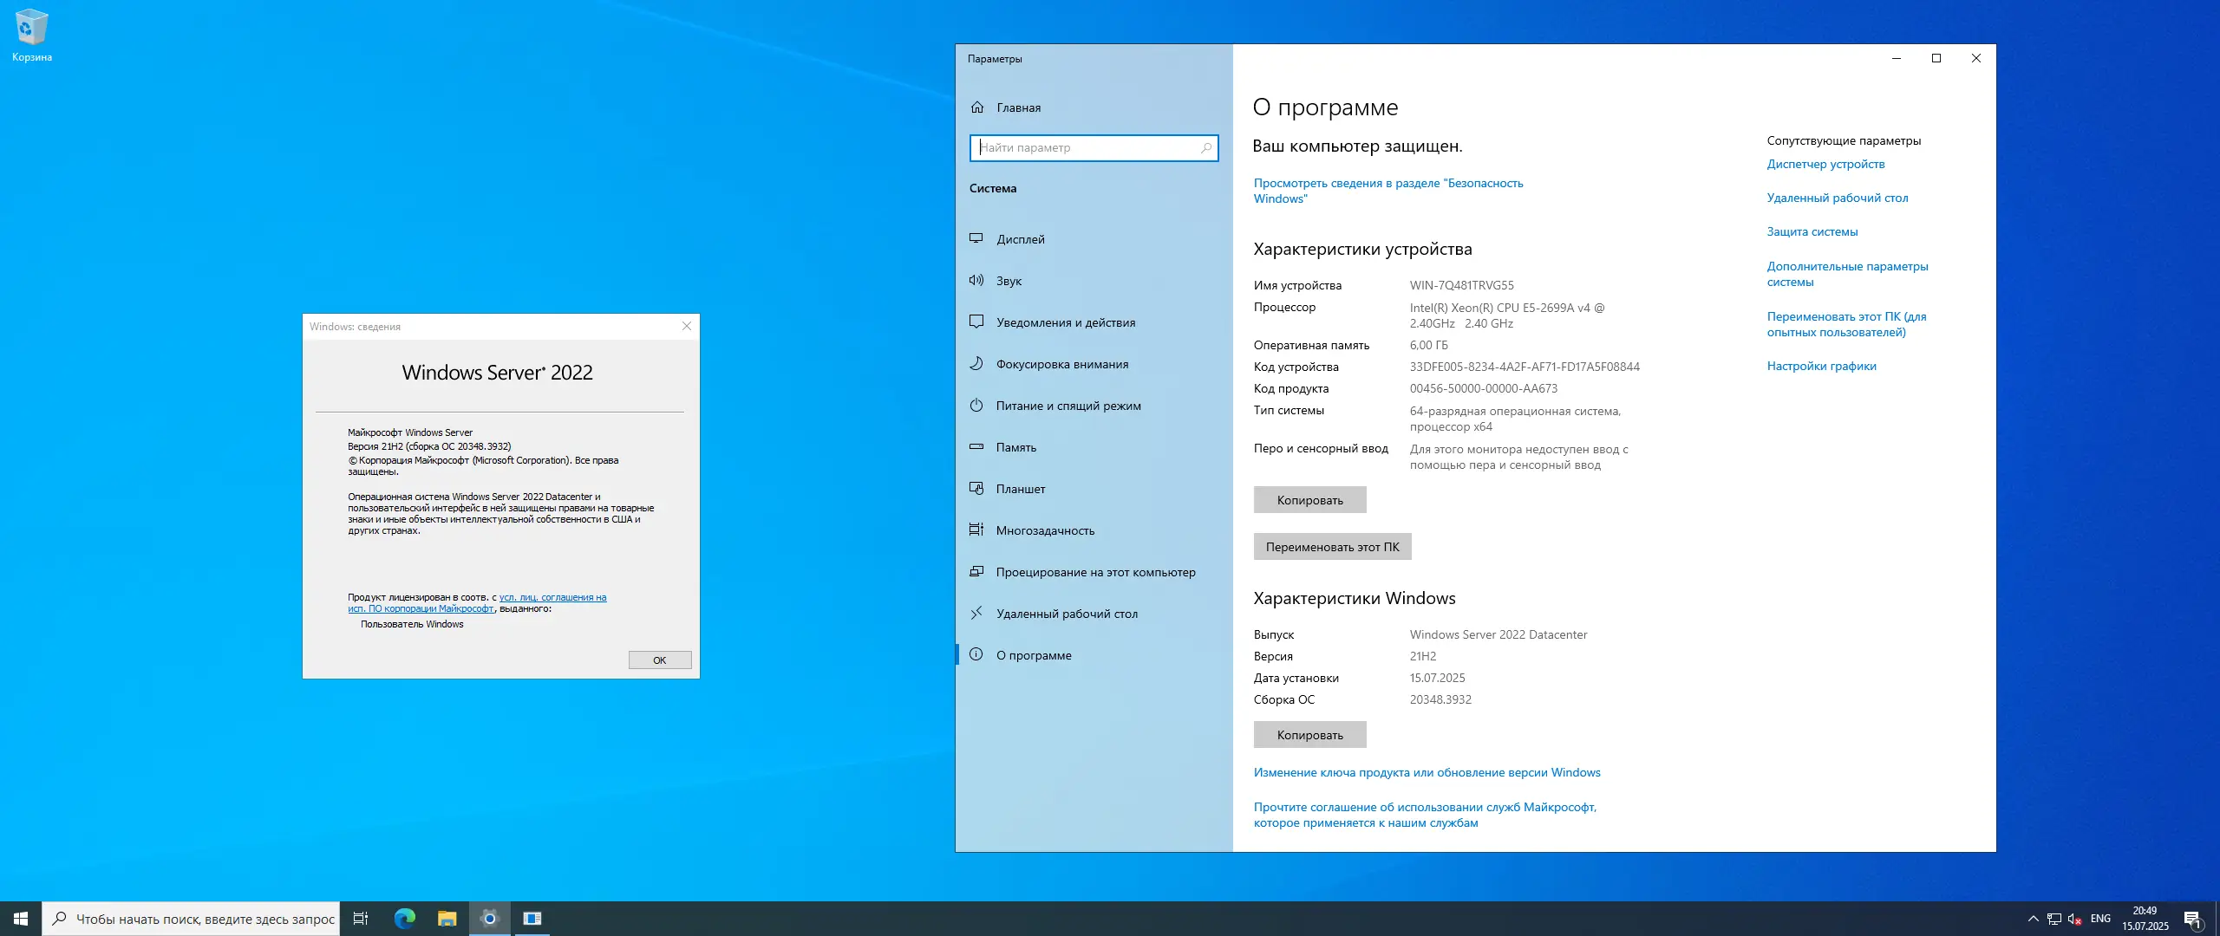Open the Remote Desktop sidebar icon
The image size is (2220, 936).
coord(976,613)
